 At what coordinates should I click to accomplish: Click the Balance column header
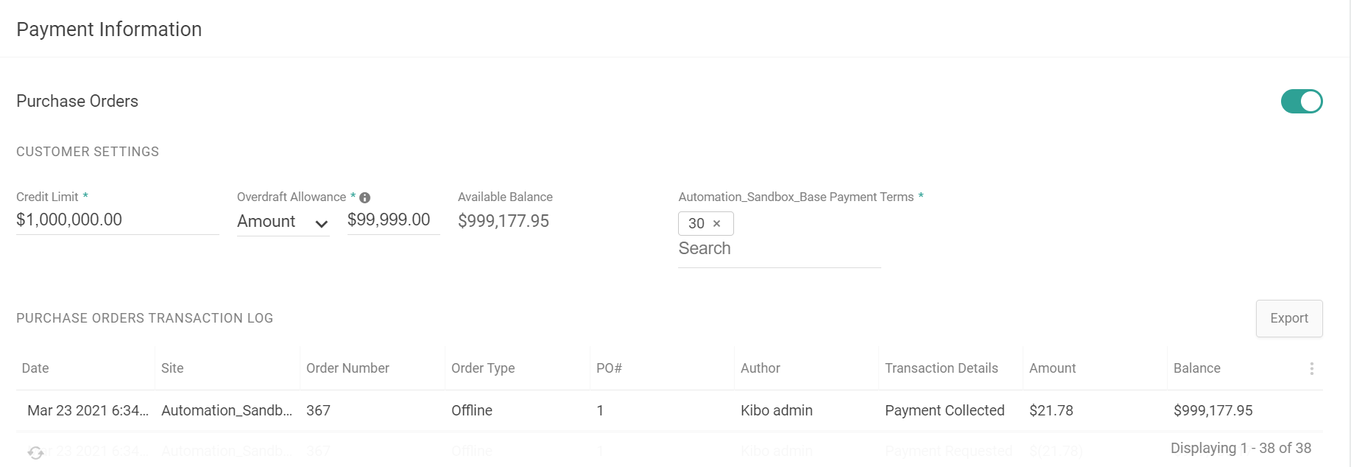point(1197,368)
